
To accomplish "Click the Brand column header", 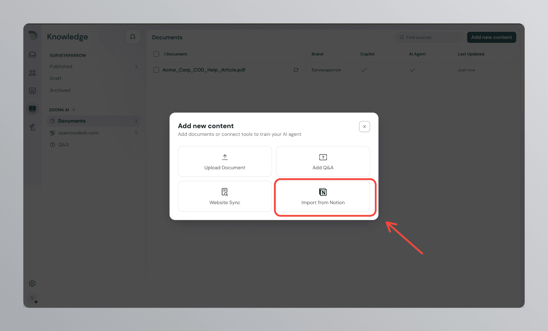I will [x=317, y=54].
